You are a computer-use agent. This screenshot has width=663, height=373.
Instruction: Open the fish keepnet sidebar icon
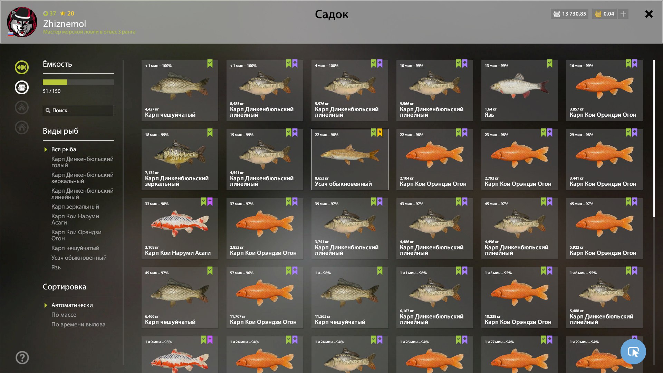coord(21,67)
